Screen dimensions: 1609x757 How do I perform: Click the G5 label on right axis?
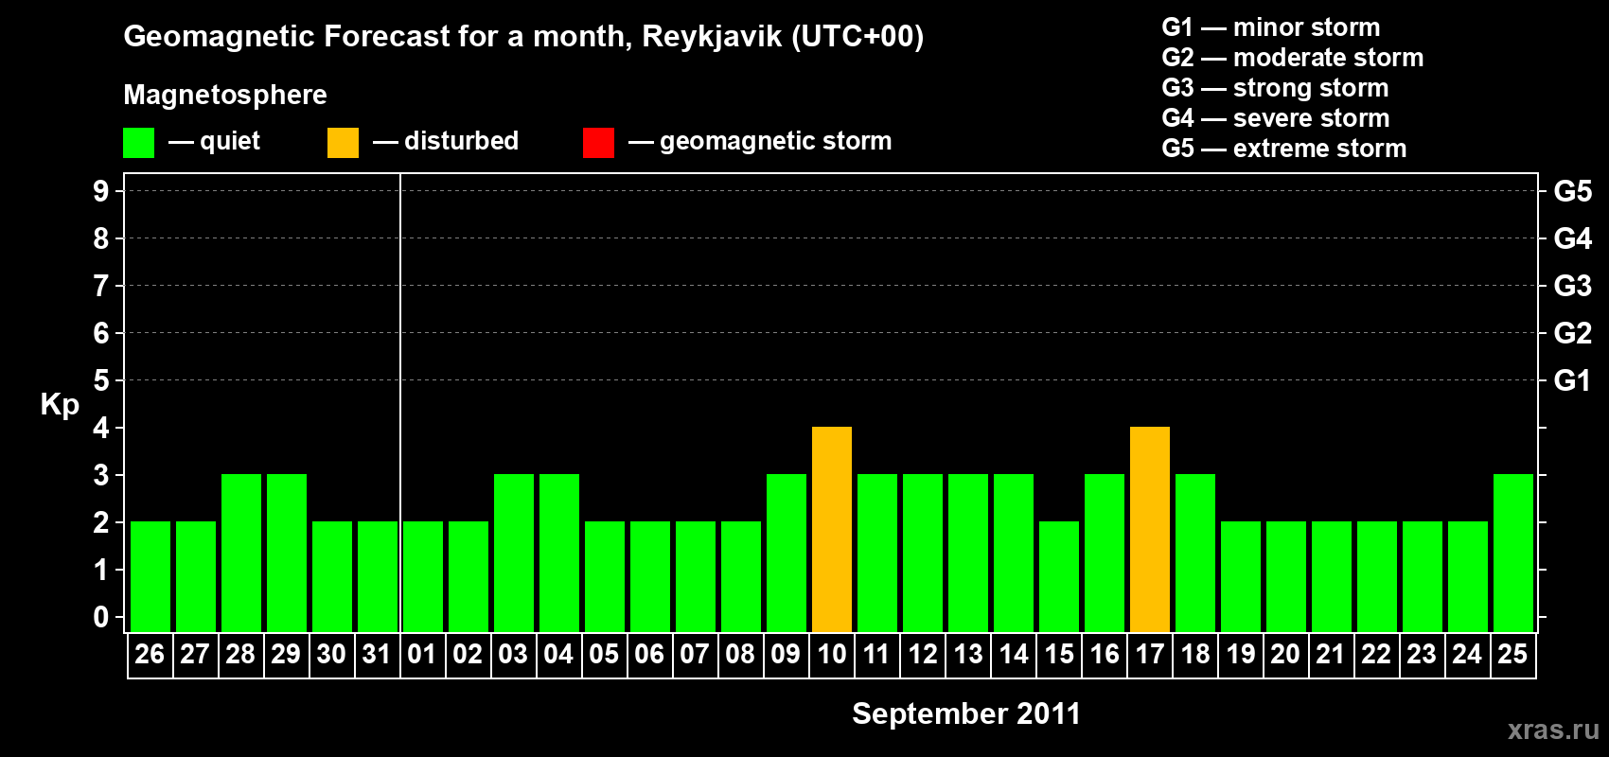[x=1573, y=191]
